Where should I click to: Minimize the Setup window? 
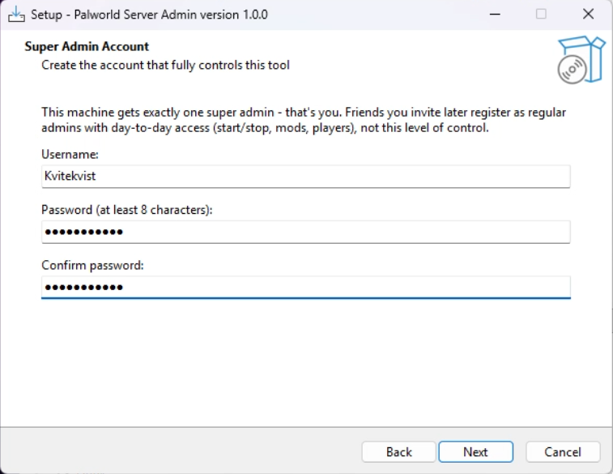click(495, 15)
